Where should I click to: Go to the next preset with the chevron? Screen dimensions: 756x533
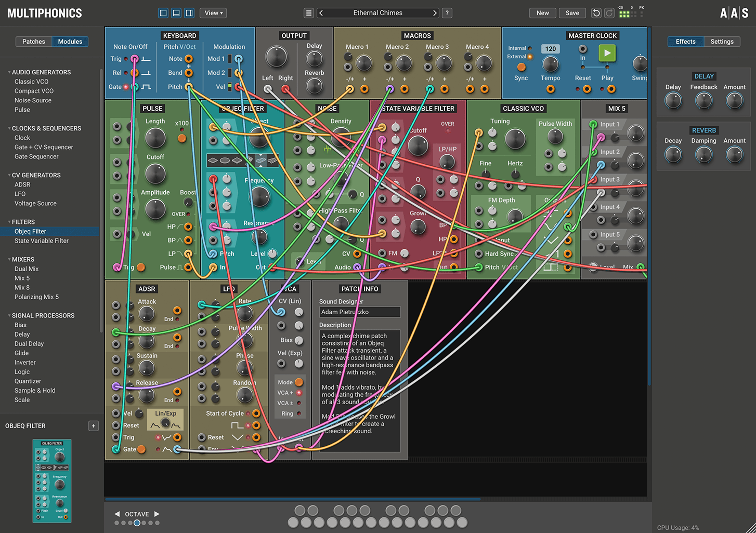pyautogui.click(x=435, y=12)
